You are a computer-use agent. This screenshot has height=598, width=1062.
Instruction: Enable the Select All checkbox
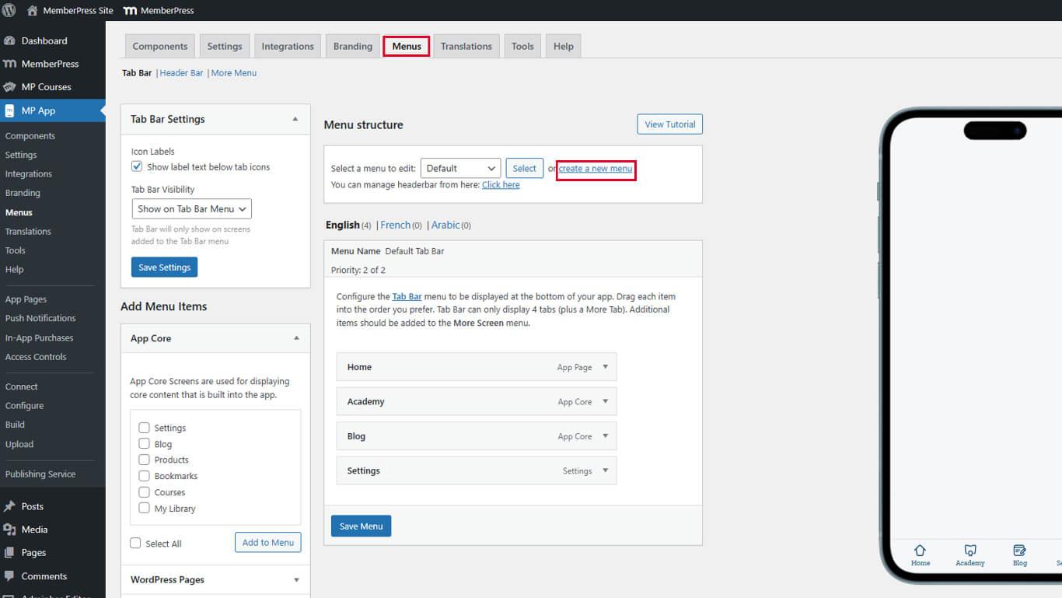pyautogui.click(x=136, y=544)
